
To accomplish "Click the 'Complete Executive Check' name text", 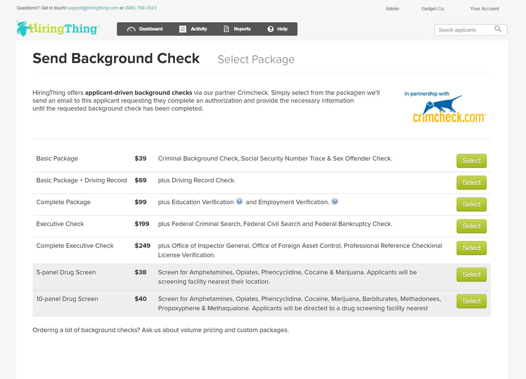I will click(75, 246).
